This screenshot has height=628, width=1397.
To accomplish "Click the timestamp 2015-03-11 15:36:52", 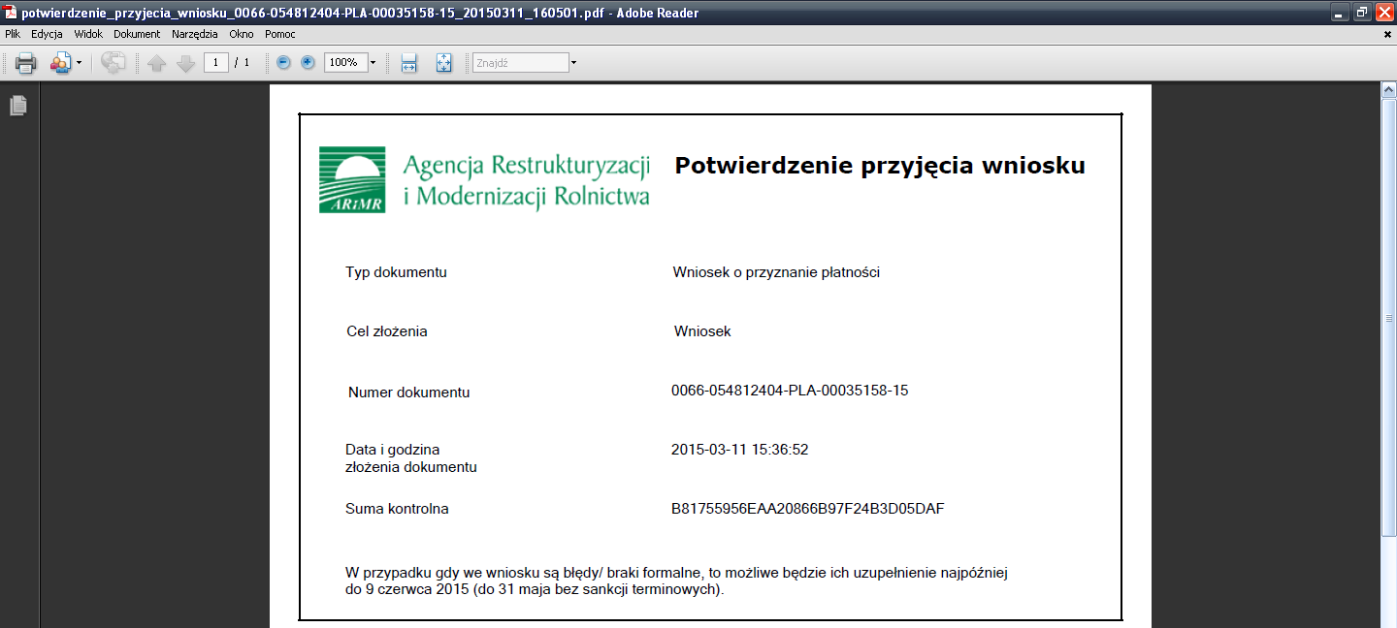I will pos(740,450).
